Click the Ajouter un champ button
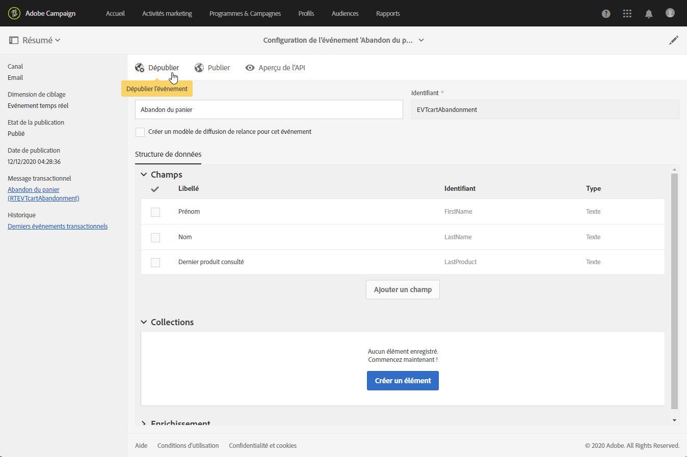Viewport: 687px width, 457px height. click(403, 290)
